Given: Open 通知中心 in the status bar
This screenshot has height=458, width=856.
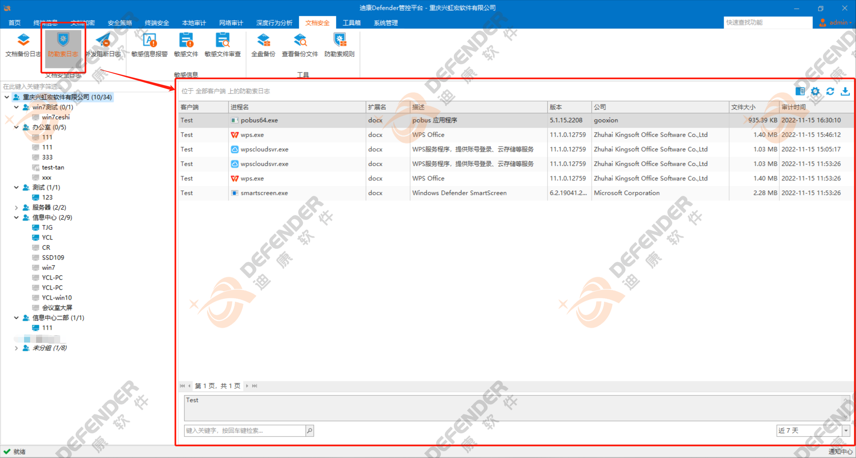Looking at the screenshot, I should coord(840,452).
